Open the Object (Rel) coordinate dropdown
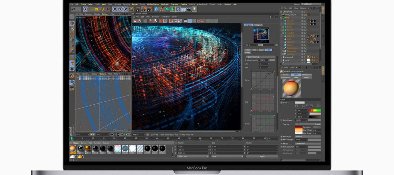 [192, 156]
